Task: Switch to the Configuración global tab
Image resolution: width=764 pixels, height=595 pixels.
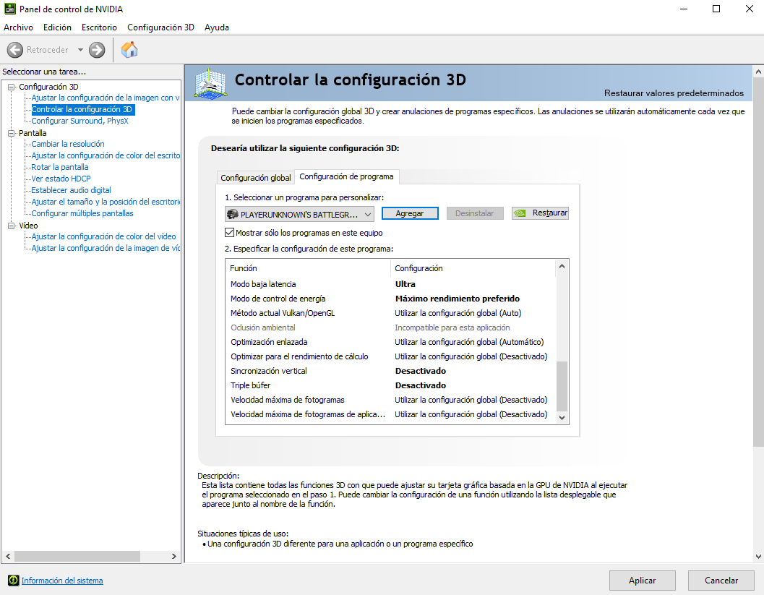Action: 256,178
